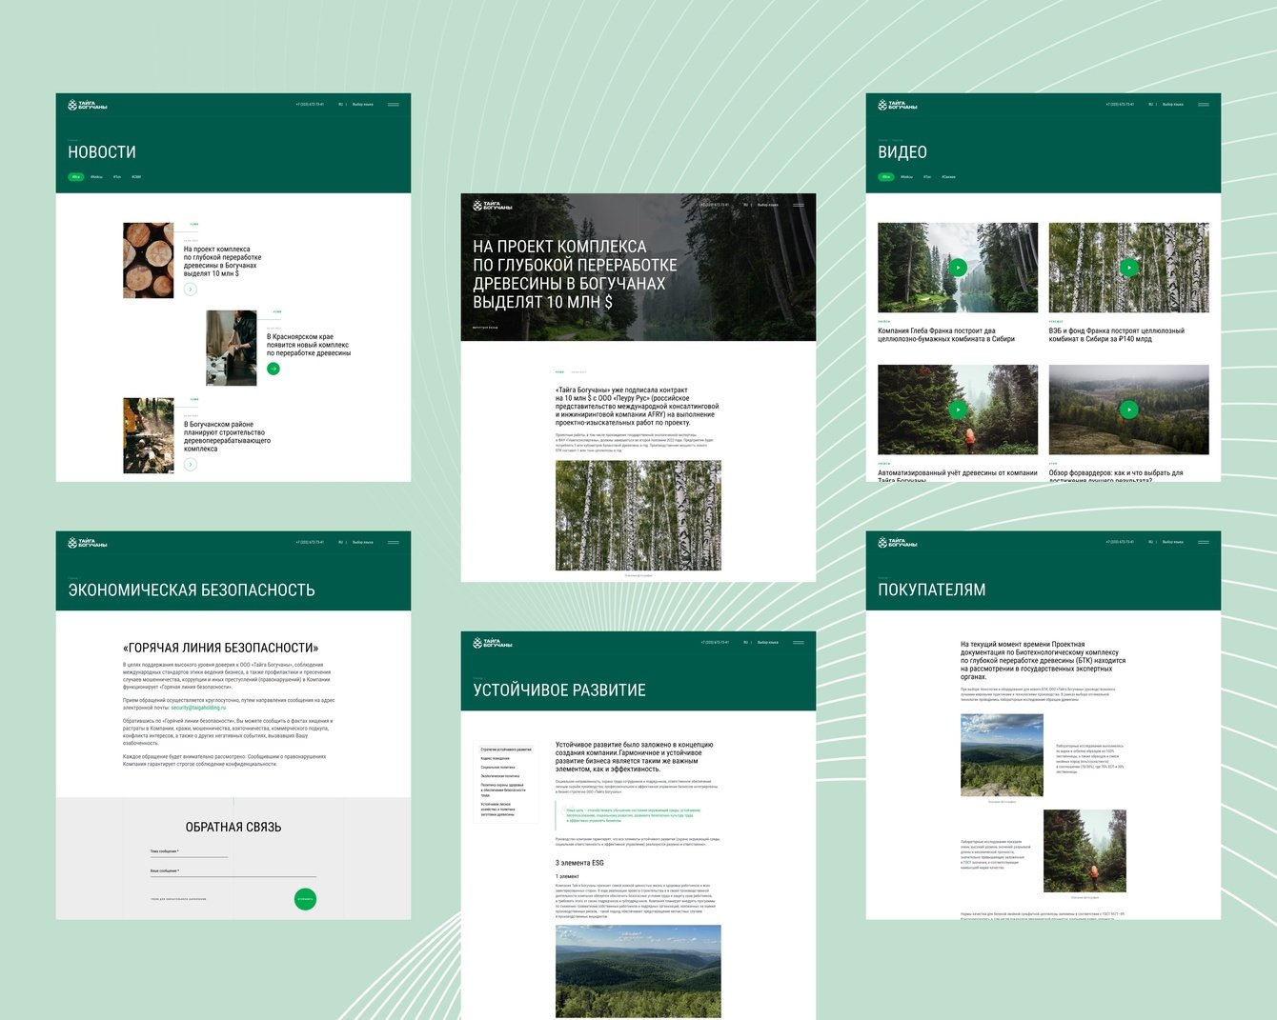1277x1020 pixels.
Task: Click the woodworker news thumbnail
Action: point(232,348)
